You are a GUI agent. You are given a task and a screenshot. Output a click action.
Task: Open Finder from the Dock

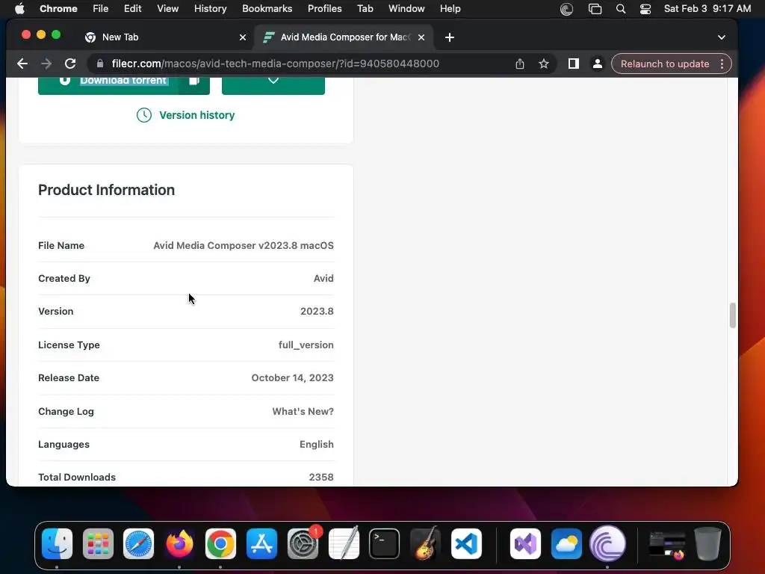[57, 544]
